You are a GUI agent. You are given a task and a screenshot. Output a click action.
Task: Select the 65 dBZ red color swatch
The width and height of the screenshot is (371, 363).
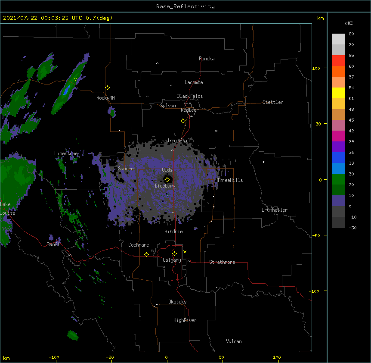pos(338,60)
